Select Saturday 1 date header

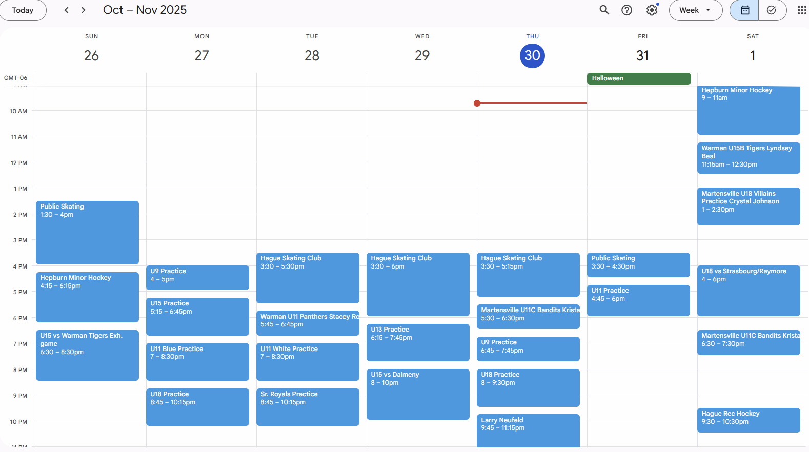point(752,55)
